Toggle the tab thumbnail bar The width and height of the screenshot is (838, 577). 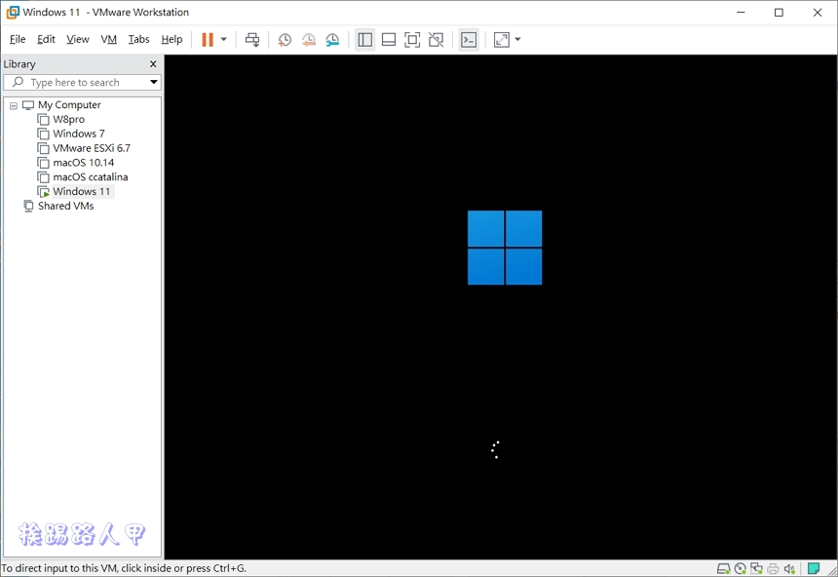[x=389, y=39]
